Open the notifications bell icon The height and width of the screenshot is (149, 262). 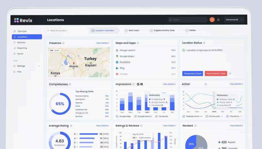point(218,20)
